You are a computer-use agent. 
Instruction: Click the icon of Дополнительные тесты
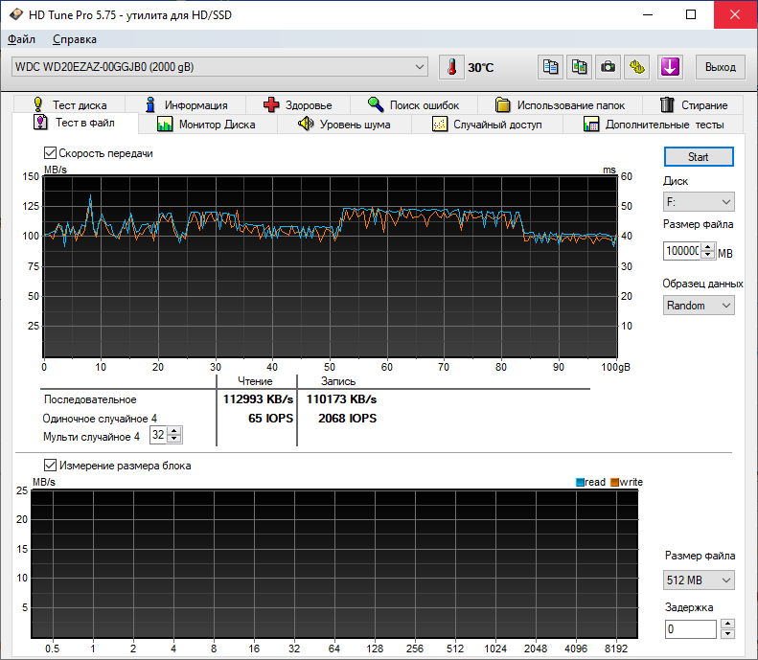pos(591,125)
